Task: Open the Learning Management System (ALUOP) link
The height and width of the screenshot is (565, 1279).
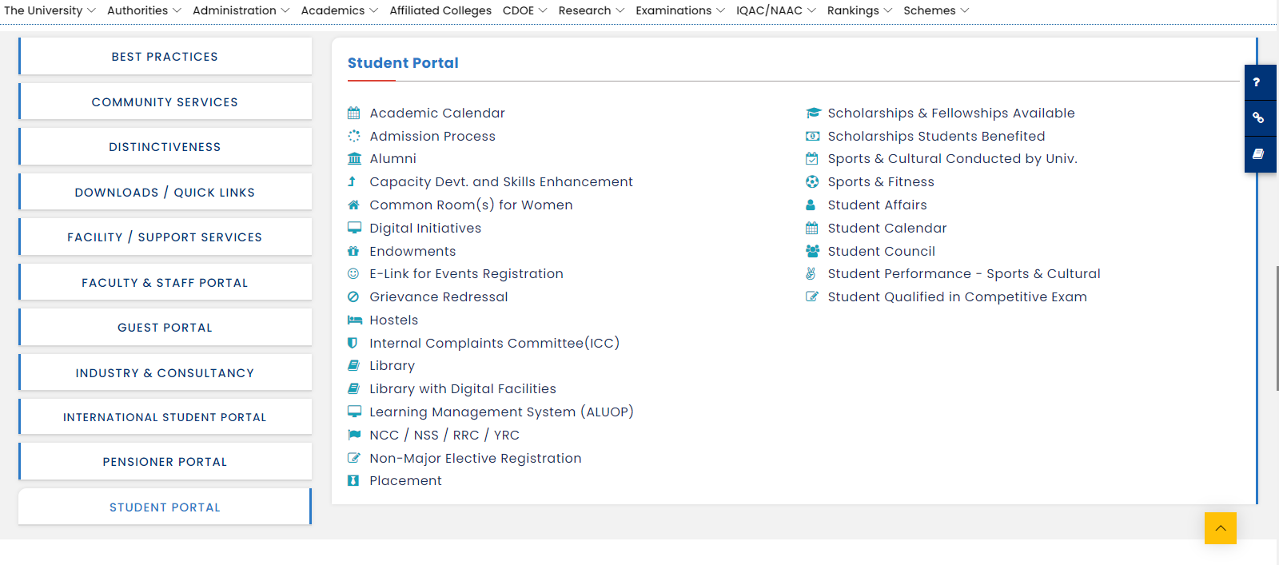Action: [501, 412]
